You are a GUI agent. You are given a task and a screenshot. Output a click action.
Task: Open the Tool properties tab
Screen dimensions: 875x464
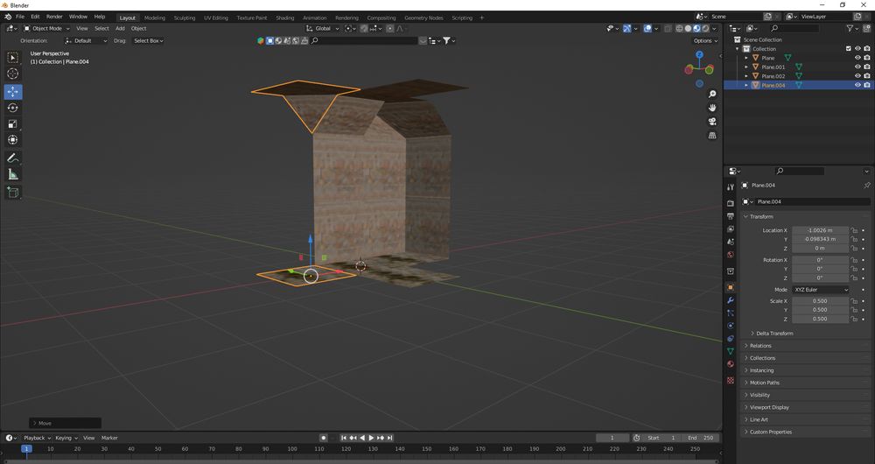click(x=731, y=187)
